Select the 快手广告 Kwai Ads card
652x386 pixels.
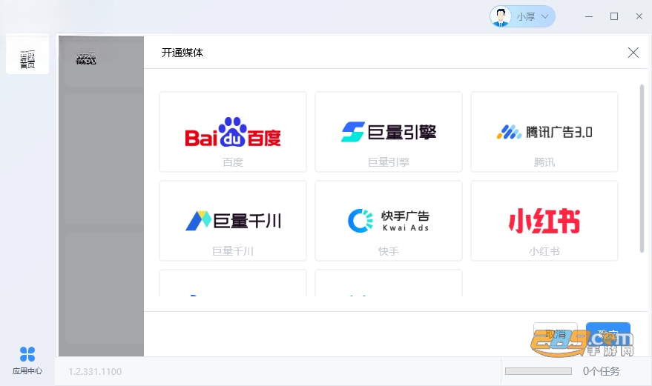pyautogui.click(x=389, y=221)
